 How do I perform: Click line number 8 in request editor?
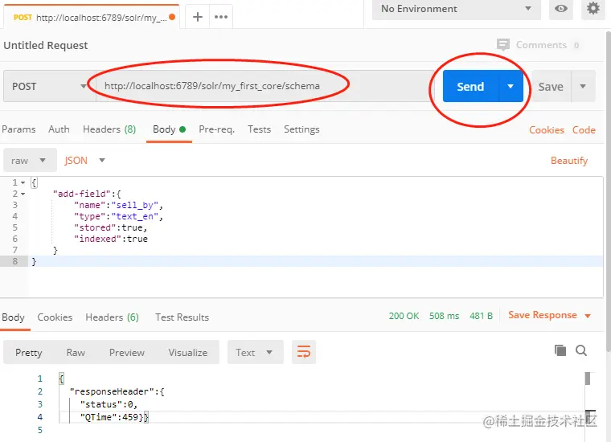click(x=14, y=261)
